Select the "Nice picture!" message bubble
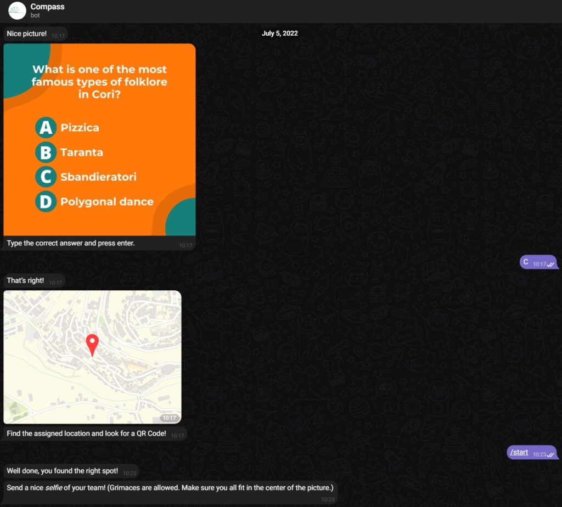The height and width of the screenshot is (507, 562). [x=27, y=34]
